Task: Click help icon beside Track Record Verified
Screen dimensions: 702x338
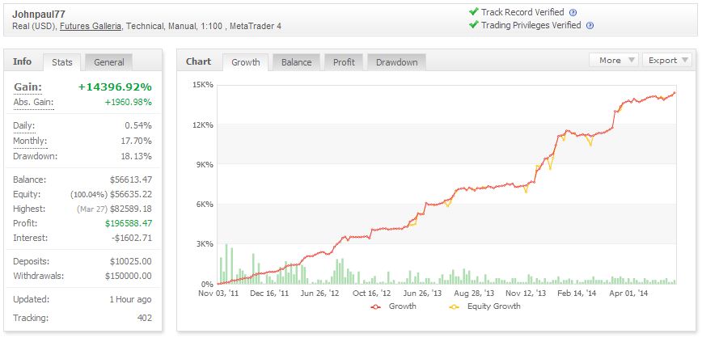Action: tap(573, 13)
